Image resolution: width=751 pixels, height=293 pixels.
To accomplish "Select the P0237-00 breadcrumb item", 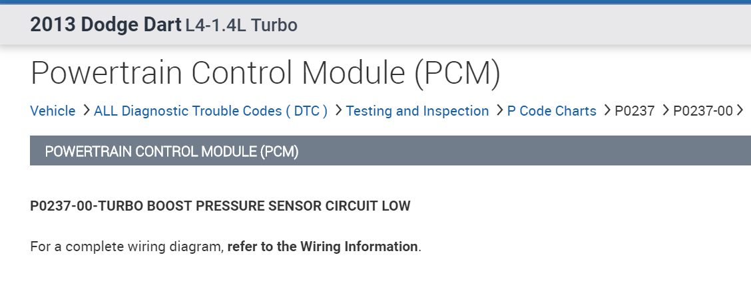I will click(x=702, y=111).
